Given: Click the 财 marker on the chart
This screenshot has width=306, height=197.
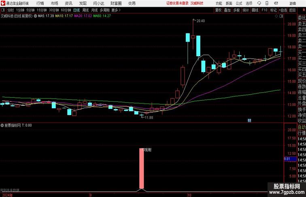Looking at the screenshot, I should [249, 121].
